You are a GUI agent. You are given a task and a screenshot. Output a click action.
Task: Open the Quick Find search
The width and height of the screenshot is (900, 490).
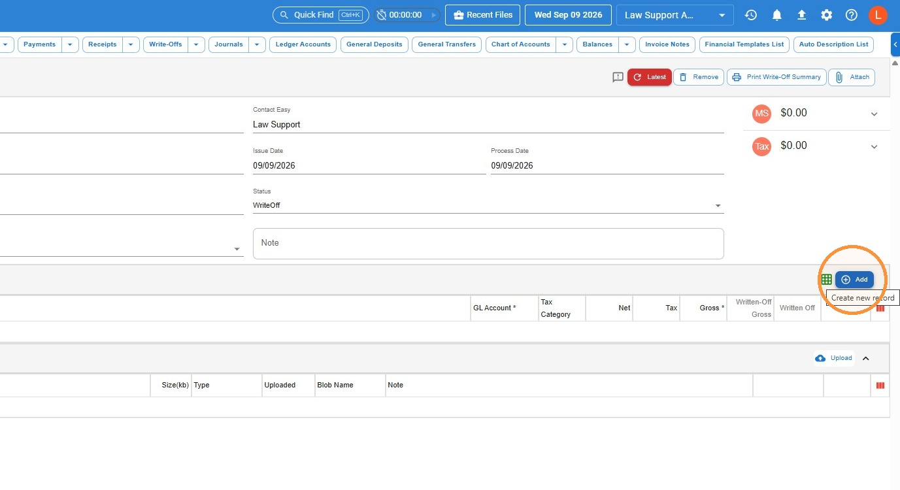coord(321,15)
